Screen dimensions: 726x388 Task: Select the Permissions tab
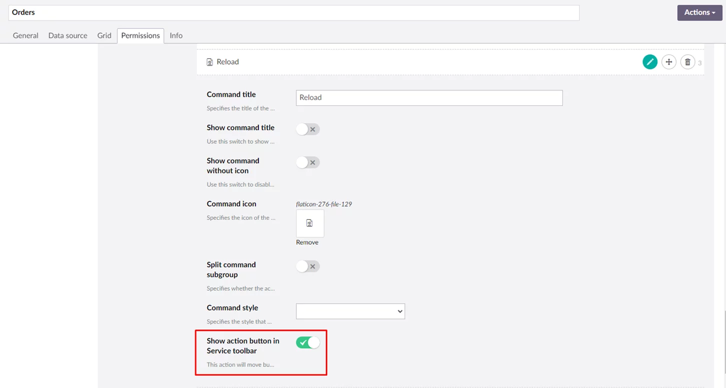pyautogui.click(x=140, y=35)
